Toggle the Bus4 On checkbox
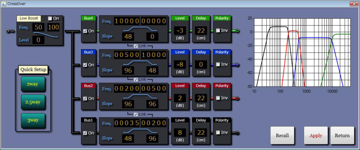Screen dimensions: 360x150 (85, 31)
